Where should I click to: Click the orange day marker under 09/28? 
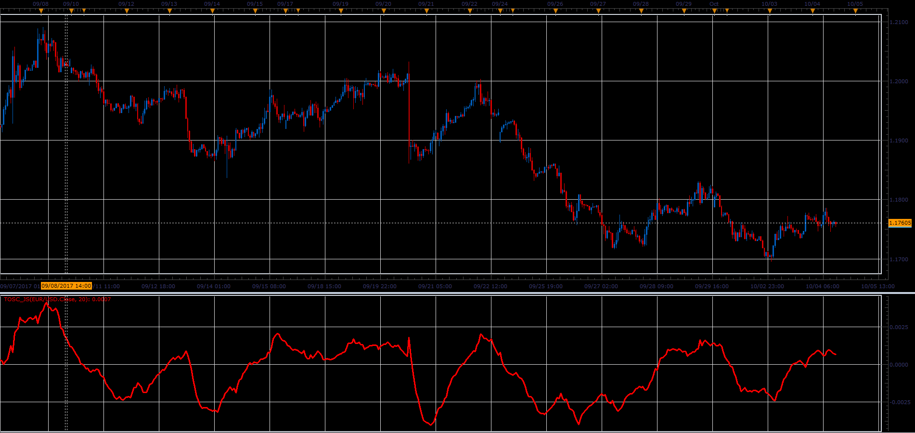click(x=641, y=11)
